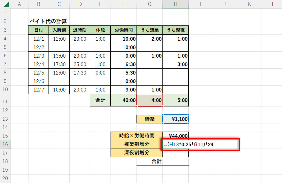This screenshot has height=183, width=282.
Task: Click the 深夜割増分 label cell
Action: [x=136, y=153]
